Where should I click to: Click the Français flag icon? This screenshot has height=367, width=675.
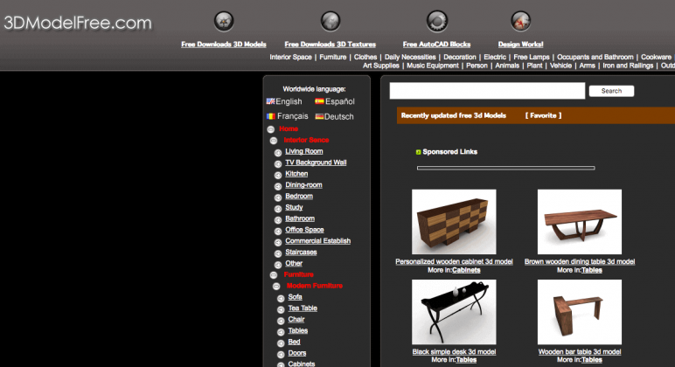tap(270, 116)
